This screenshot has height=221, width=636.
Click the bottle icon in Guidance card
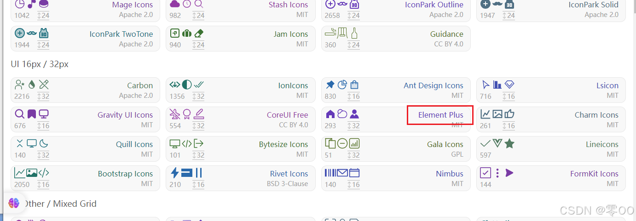click(354, 33)
